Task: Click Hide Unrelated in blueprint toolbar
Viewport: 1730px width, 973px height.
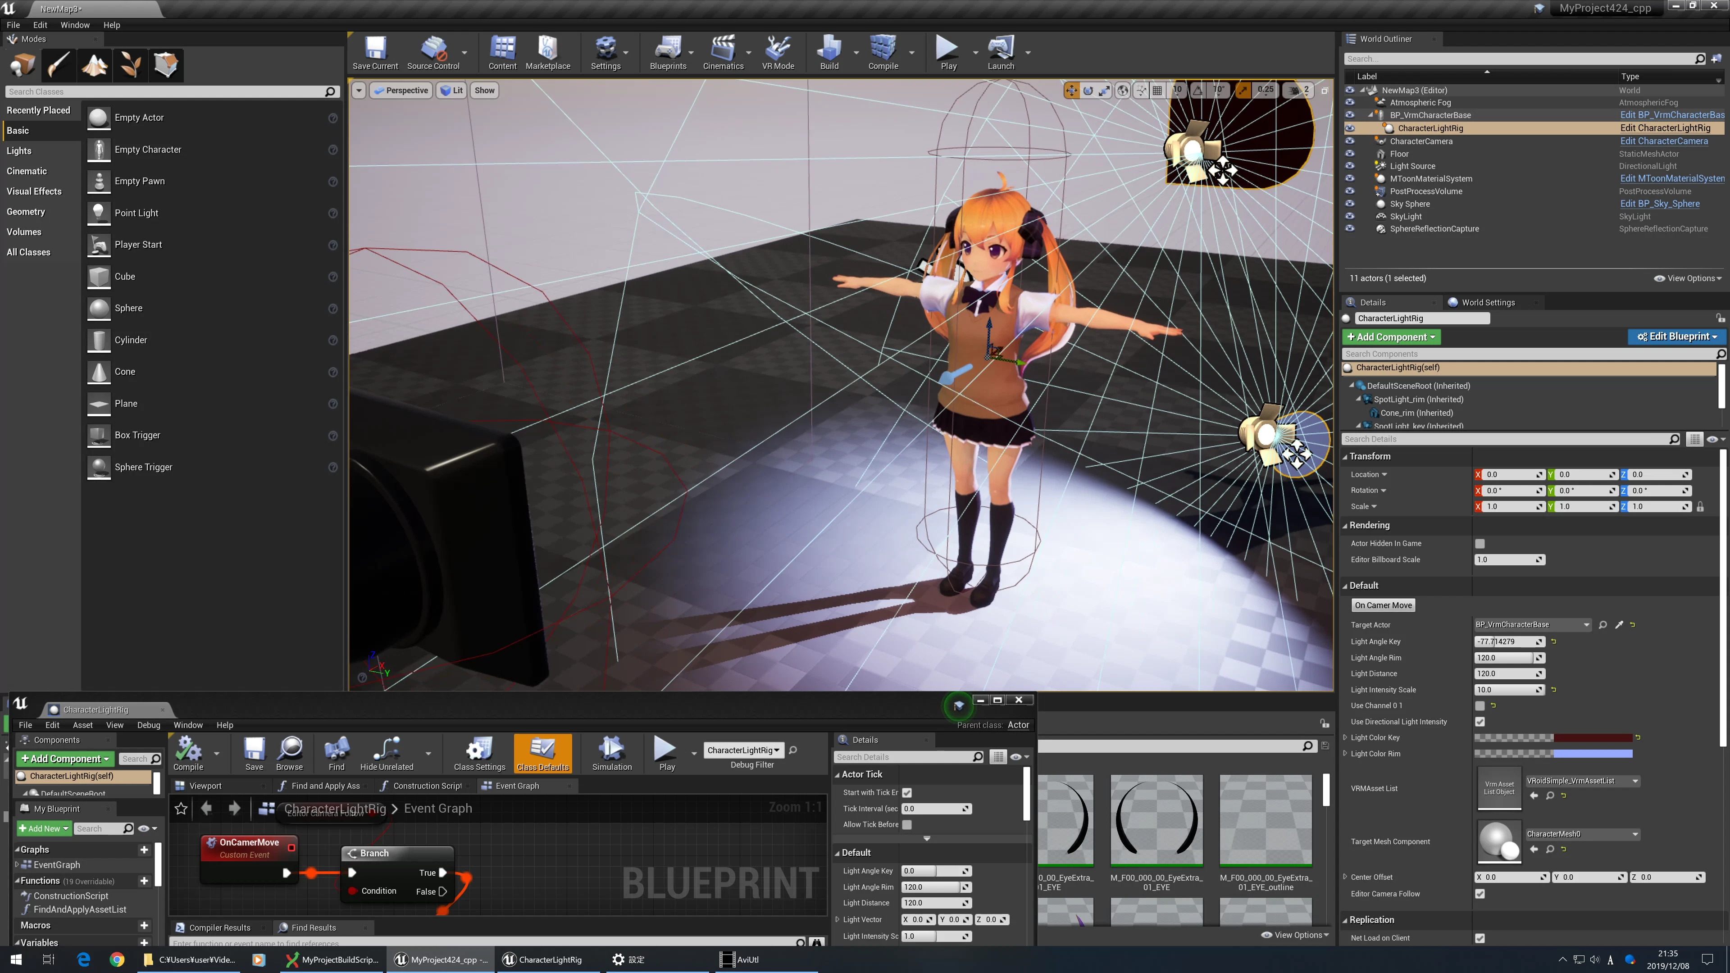Action: point(387,754)
